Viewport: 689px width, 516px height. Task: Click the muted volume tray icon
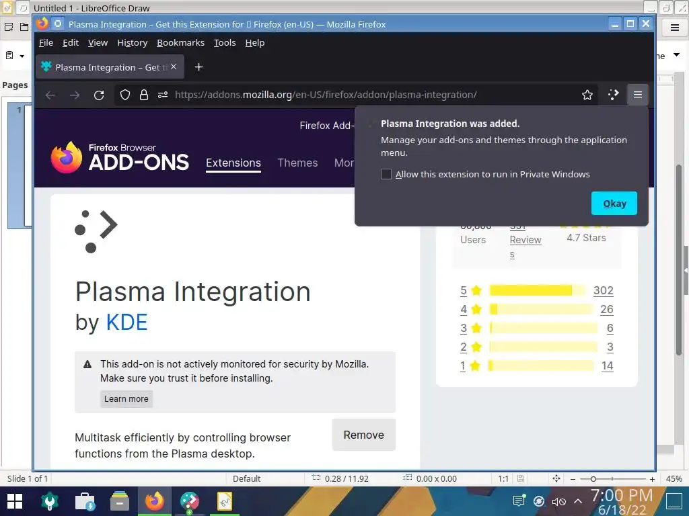(558, 501)
